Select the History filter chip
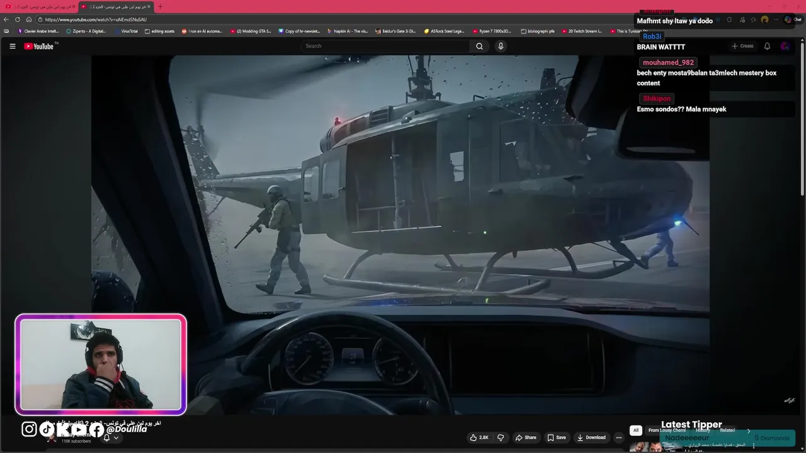Screen dimensions: 806x453 tap(703, 430)
